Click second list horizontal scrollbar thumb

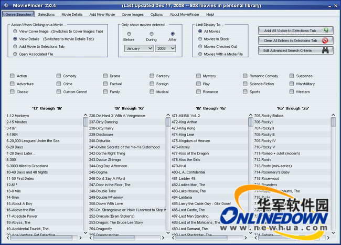pyautogui.click(x=114, y=238)
